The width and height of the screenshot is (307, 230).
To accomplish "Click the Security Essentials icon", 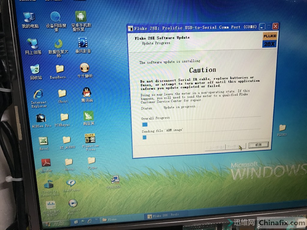I will [49, 188].
